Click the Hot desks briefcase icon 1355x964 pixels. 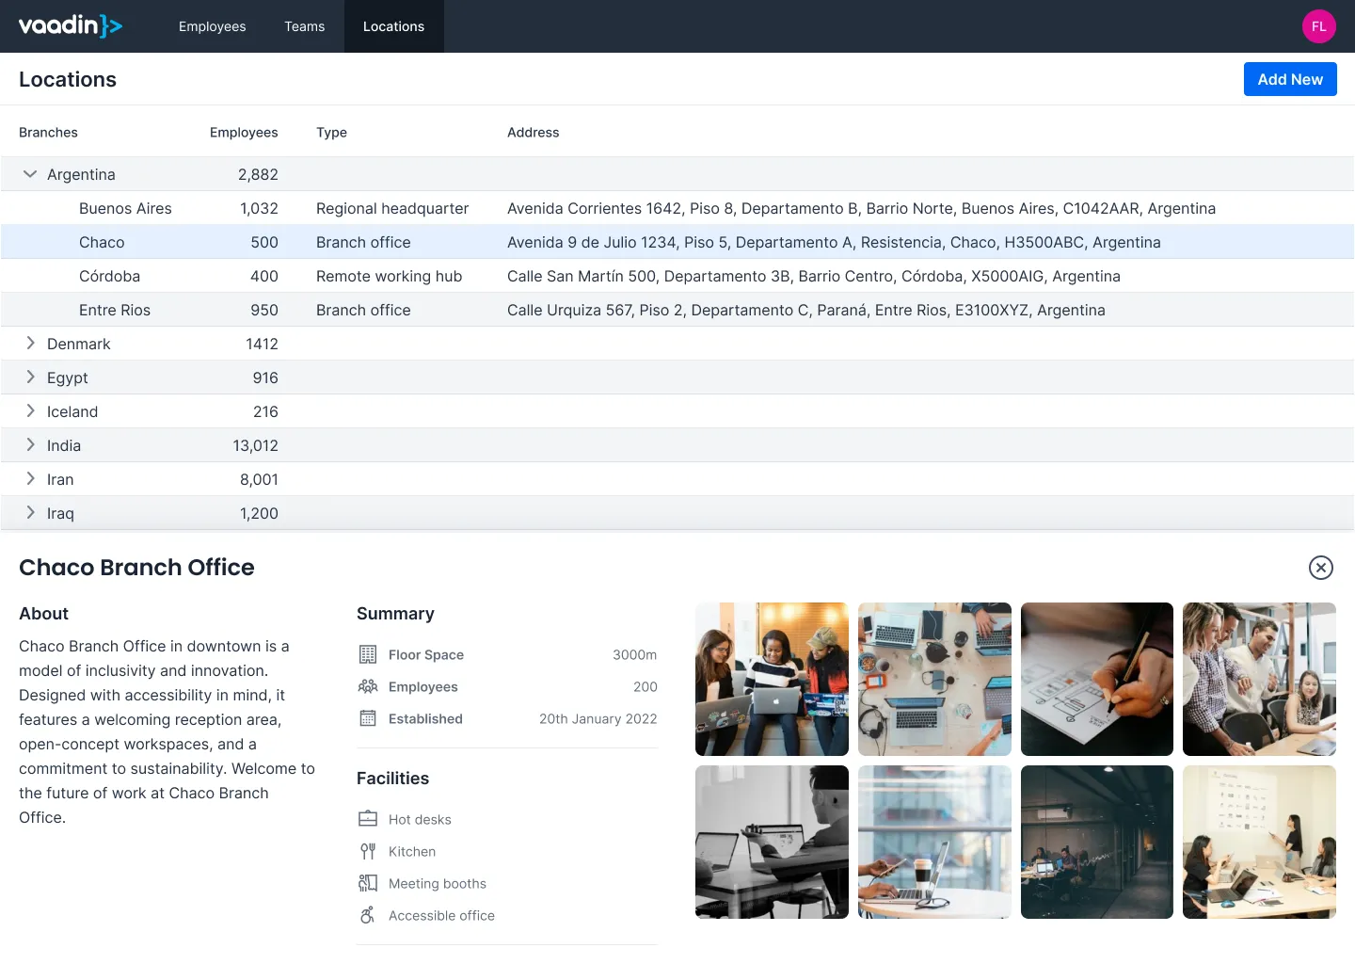(x=368, y=820)
